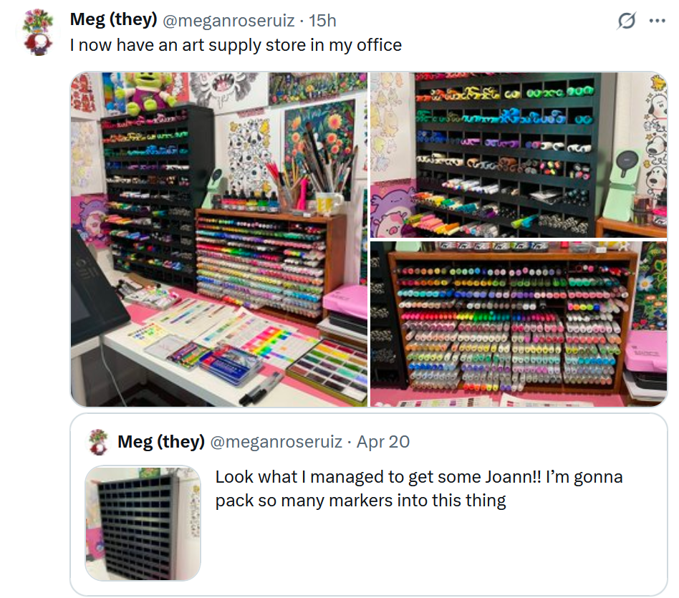
Task: Click the tweet text about art supply store
Action: click(x=236, y=45)
